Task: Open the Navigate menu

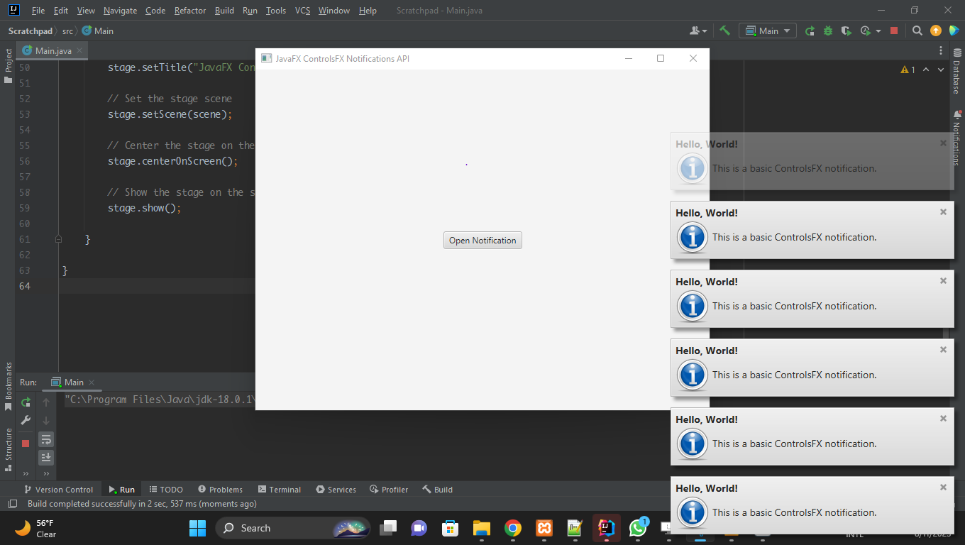Action: [x=120, y=11]
